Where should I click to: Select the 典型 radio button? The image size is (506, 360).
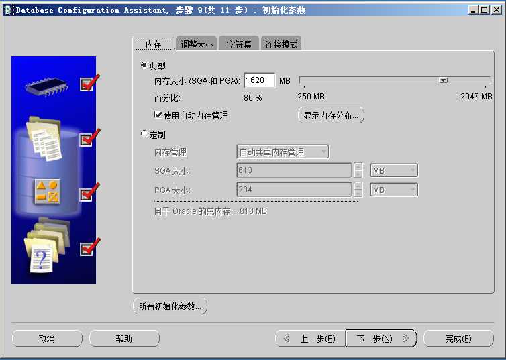coord(144,66)
